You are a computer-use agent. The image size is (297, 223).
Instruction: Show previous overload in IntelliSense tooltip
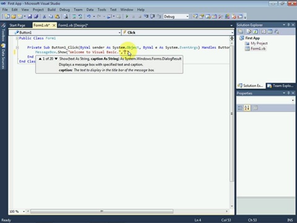(x=40, y=59)
